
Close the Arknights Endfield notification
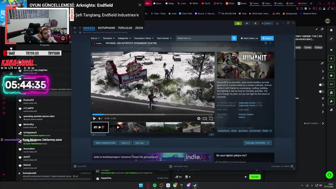point(140,5)
